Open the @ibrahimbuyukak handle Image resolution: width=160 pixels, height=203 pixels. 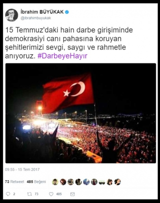pos(36,18)
